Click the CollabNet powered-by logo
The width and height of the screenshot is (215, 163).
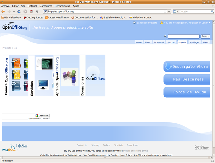pos(202,147)
